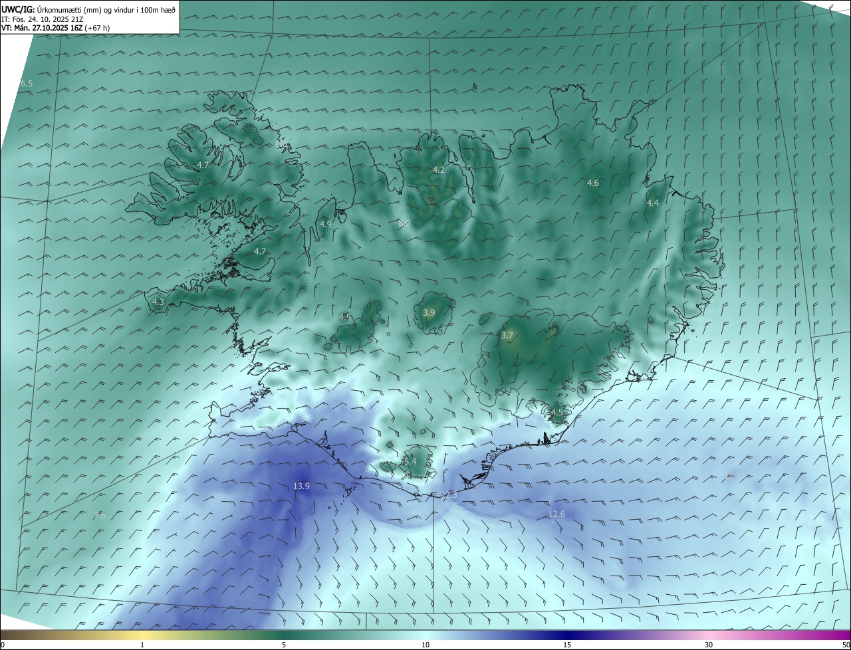Click the 'VT: Mán. 27.10.2025 16Z (+67 h)' line
851x650 pixels.
(x=55, y=28)
